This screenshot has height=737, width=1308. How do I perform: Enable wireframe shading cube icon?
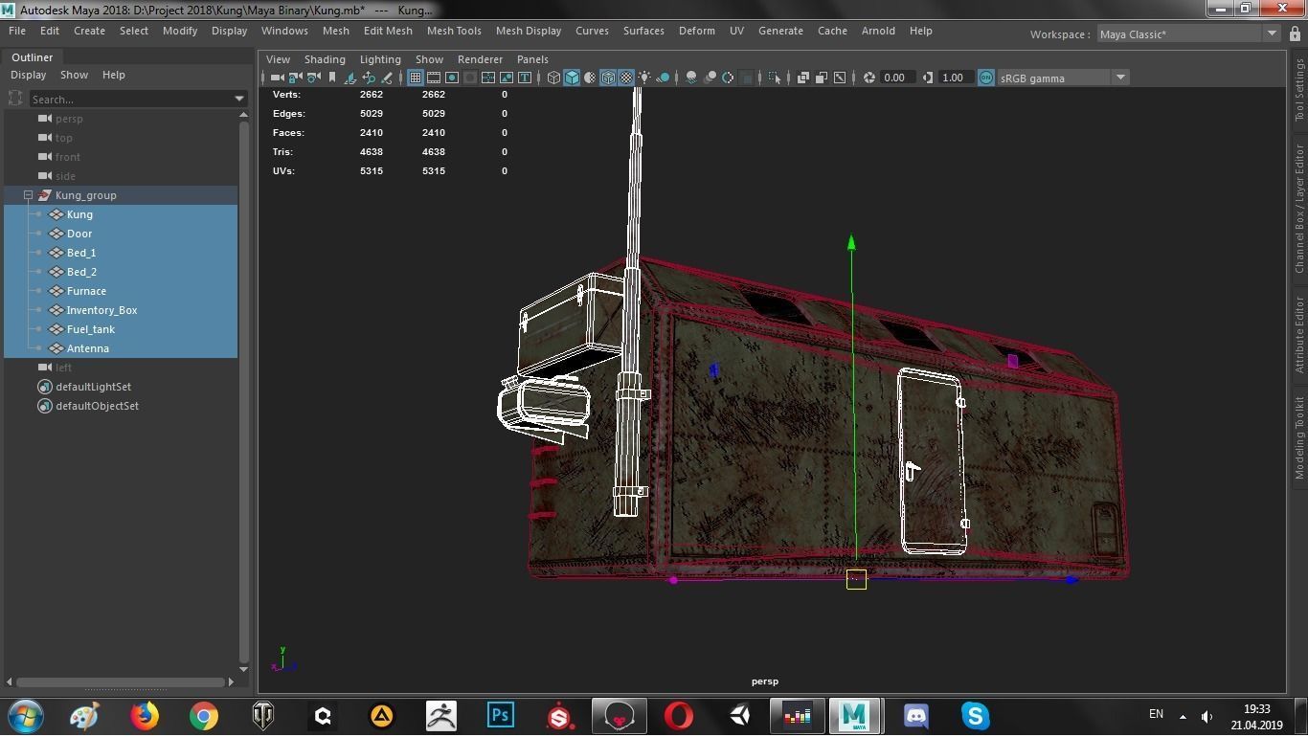click(553, 78)
